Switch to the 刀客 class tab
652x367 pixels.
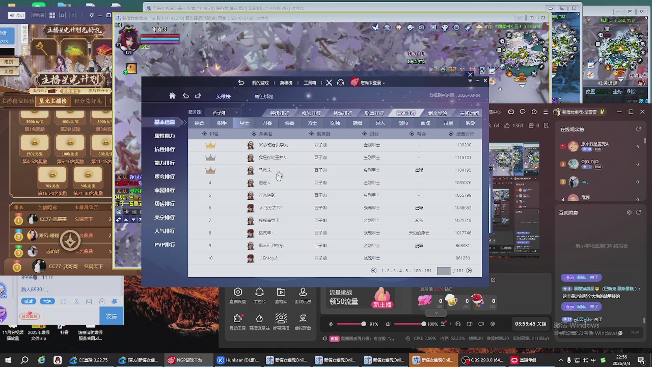pyautogui.click(x=267, y=123)
